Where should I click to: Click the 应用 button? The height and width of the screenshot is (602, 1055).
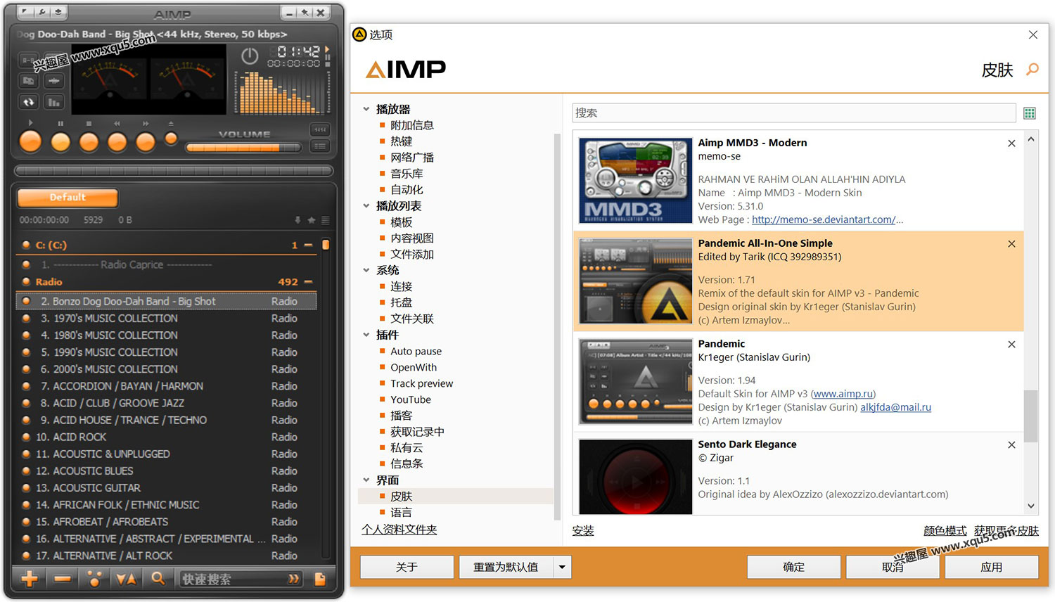pos(992,567)
